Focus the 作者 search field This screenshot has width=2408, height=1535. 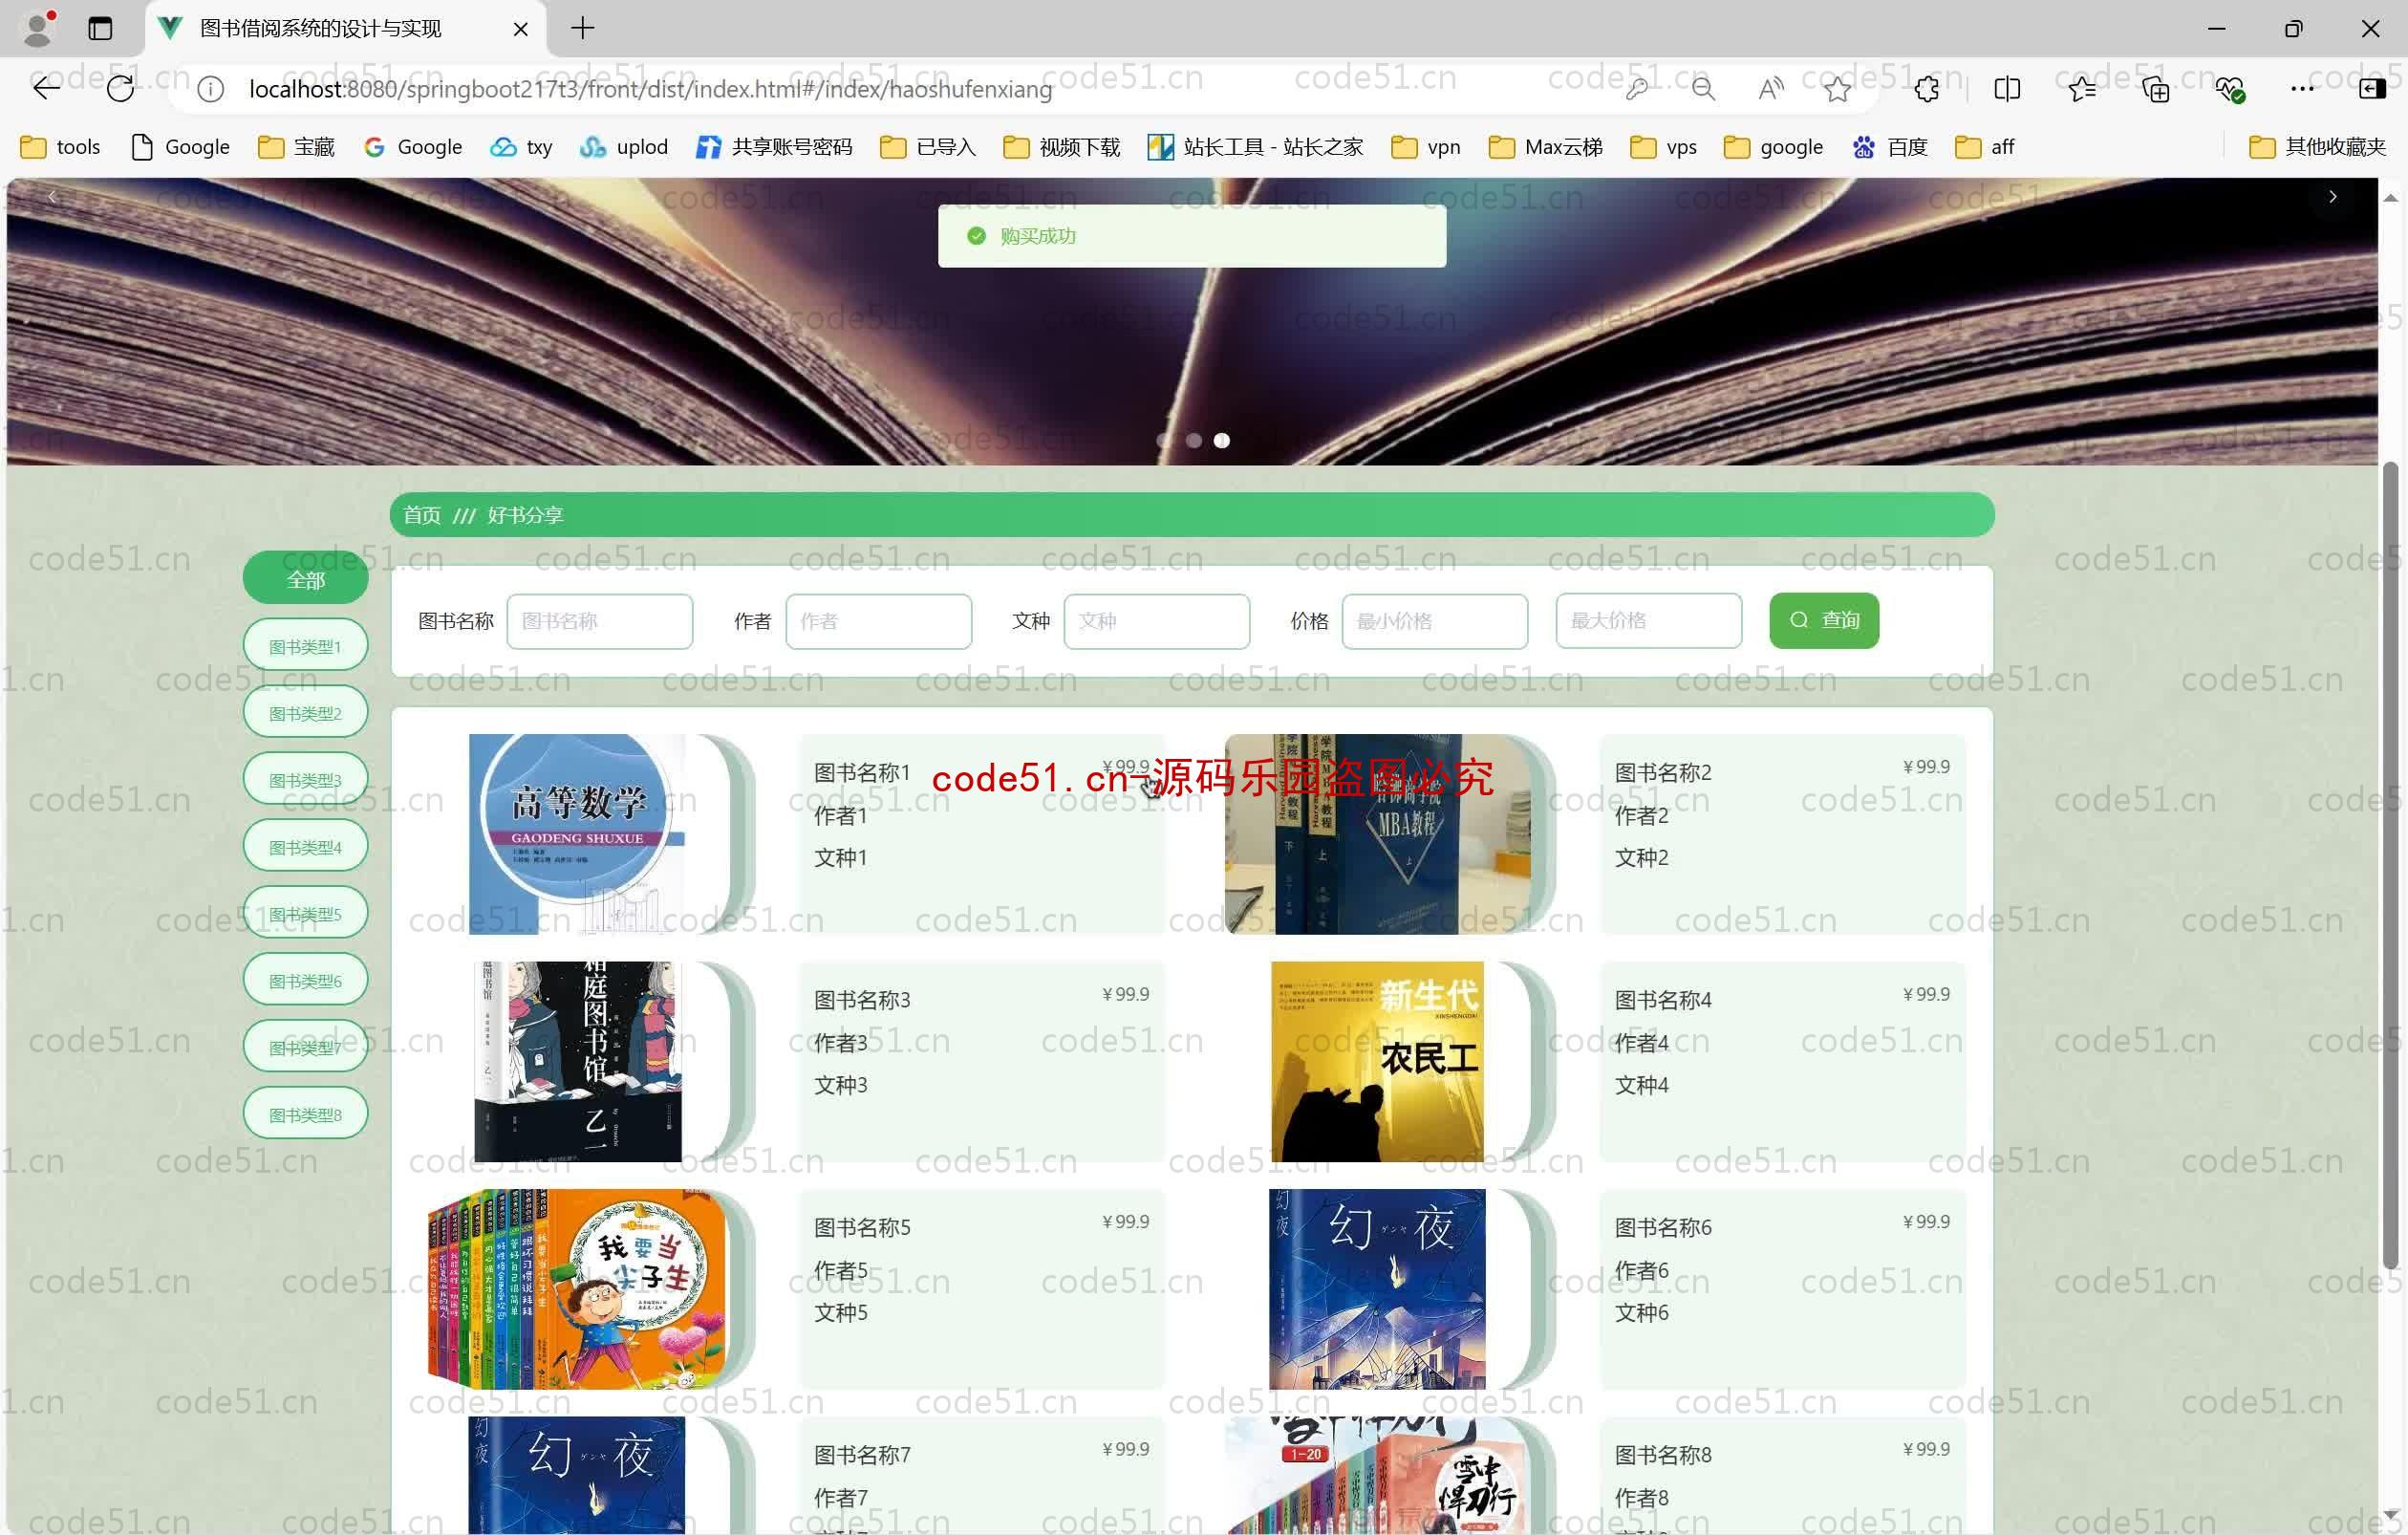879,621
